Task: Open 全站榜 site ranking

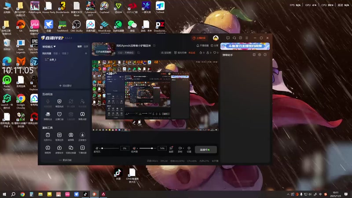Action: click(x=166, y=52)
